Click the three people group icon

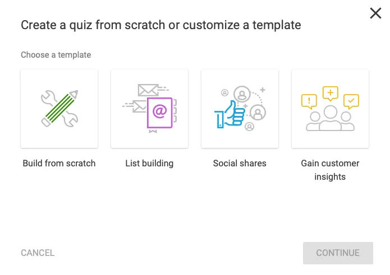[x=330, y=120]
